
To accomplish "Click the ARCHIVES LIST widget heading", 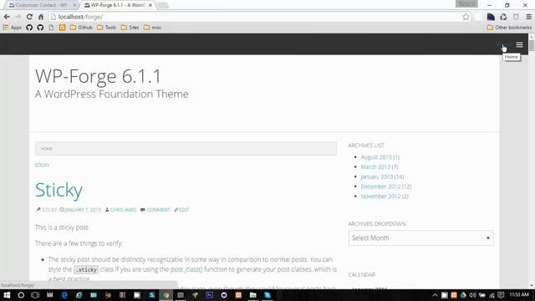I will point(366,145).
